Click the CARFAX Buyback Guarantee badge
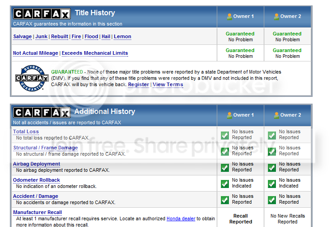331x227 pixels. 32,78
